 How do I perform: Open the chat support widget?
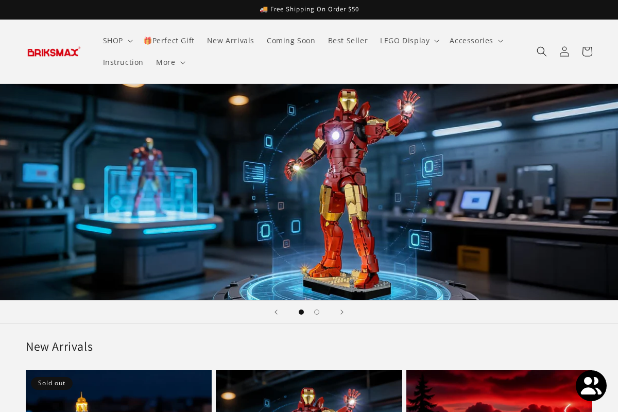[x=591, y=385]
